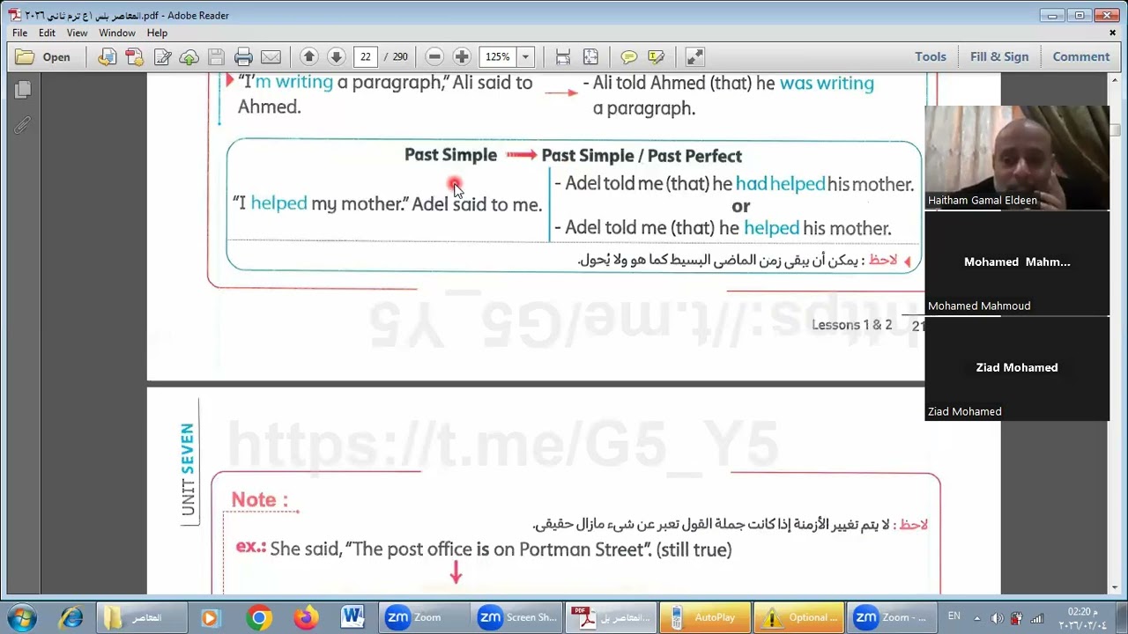Go to previous page arrow
1128x634 pixels.
click(x=308, y=57)
